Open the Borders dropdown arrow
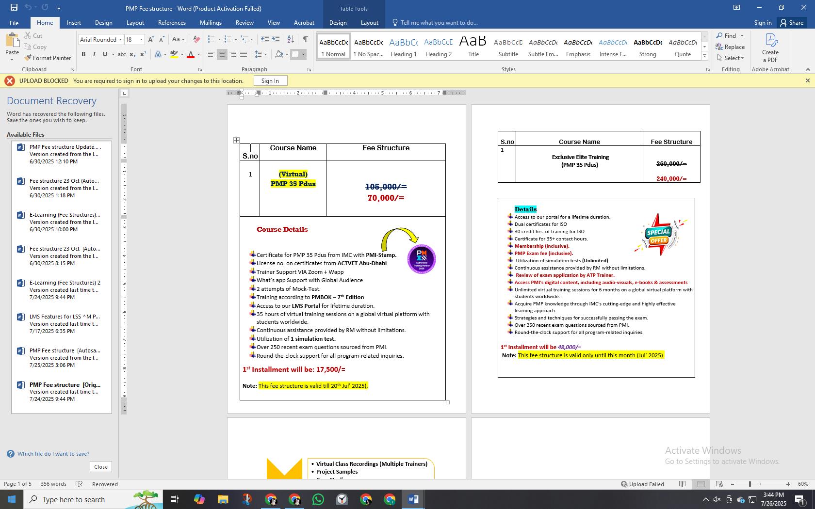815x509 pixels. 303,54
